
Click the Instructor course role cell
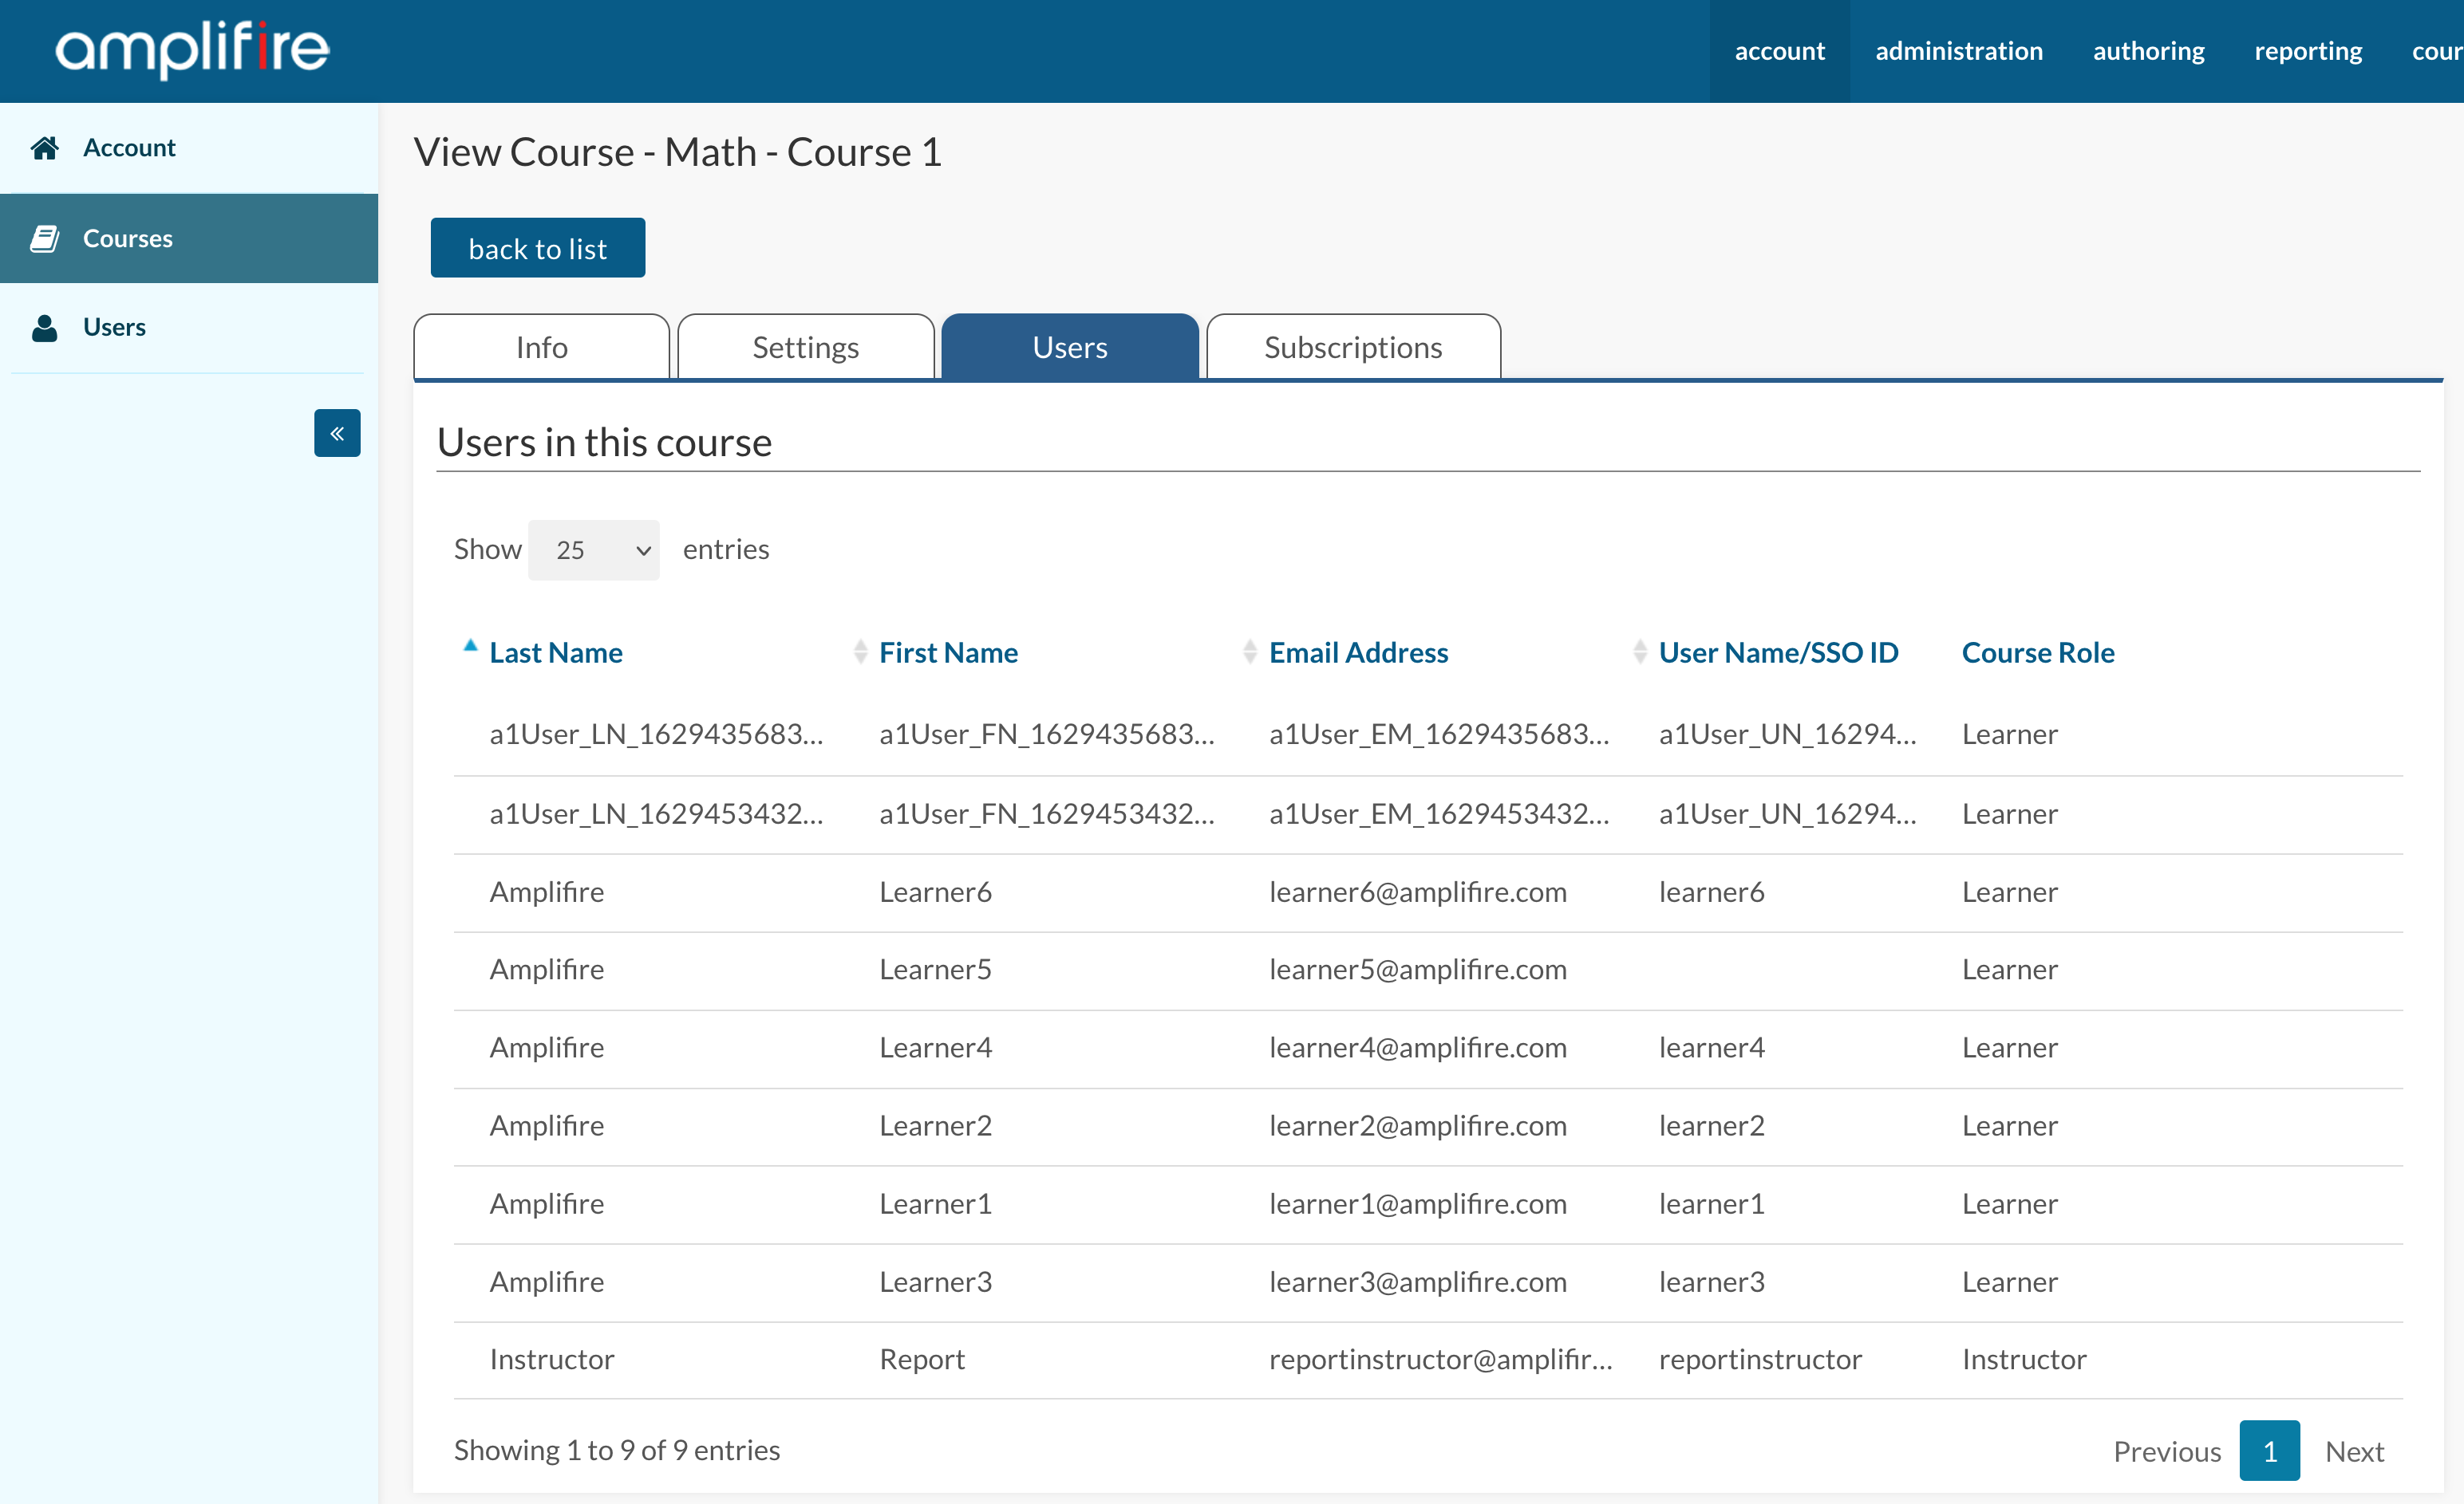2024,1359
